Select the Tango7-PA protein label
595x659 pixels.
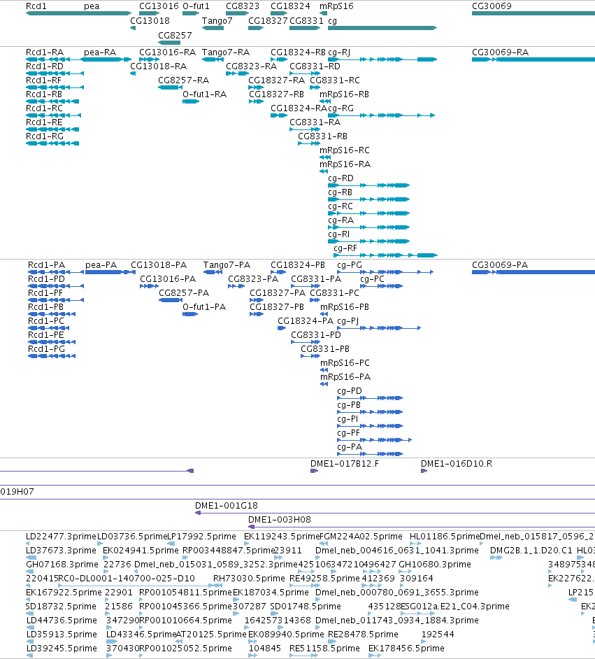click(227, 264)
